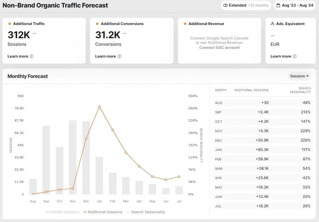Toggle the Extended +12 months switch

pos(225,5)
